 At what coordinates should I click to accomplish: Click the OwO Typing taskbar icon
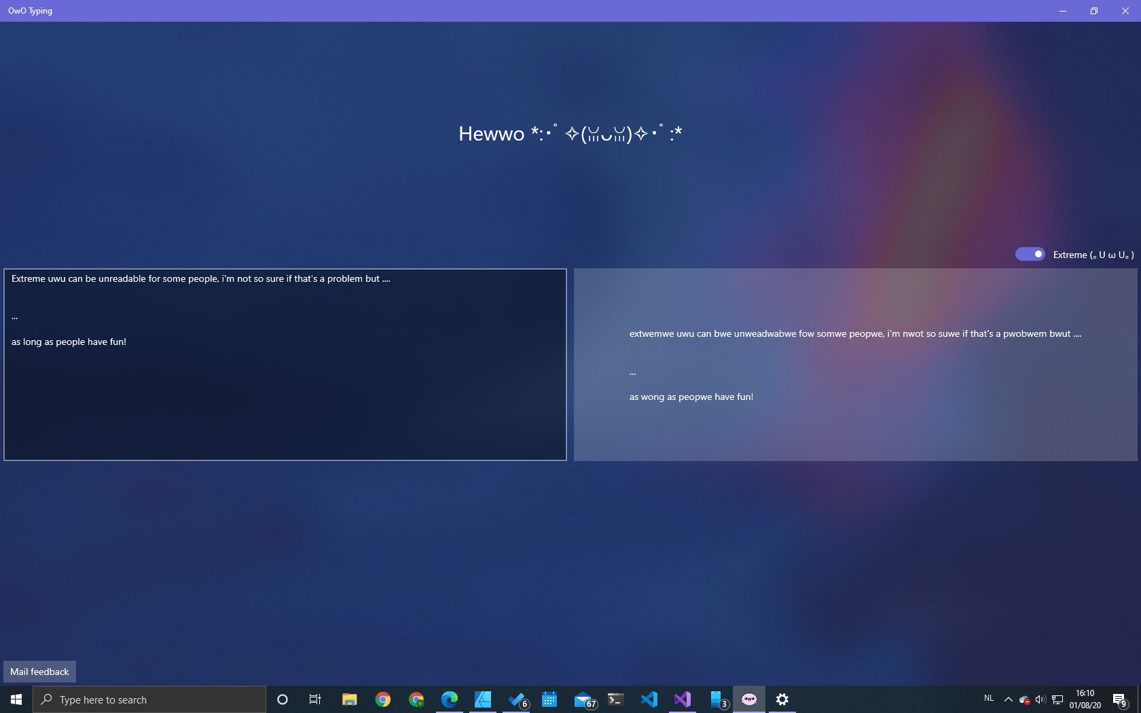pyautogui.click(x=749, y=699)
